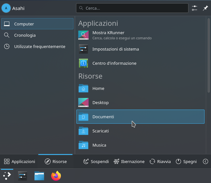Expand more session options arrow
This screenshot has width=211, height=183.
tap(205, 161)
